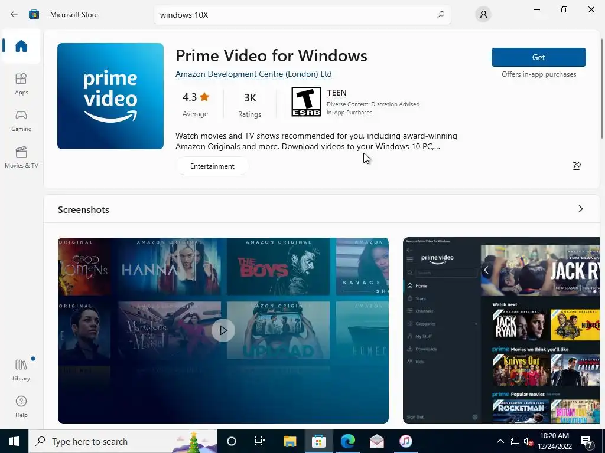Select the Entertainment category tag
The image size is (605, 453).
[212, 166]
